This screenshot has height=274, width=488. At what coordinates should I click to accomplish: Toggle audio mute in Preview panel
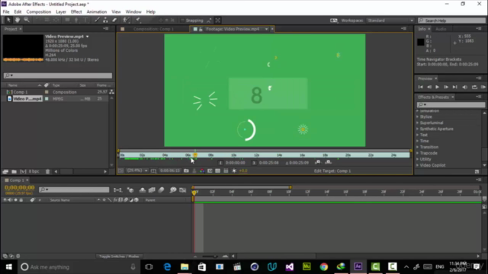[464, 88]
